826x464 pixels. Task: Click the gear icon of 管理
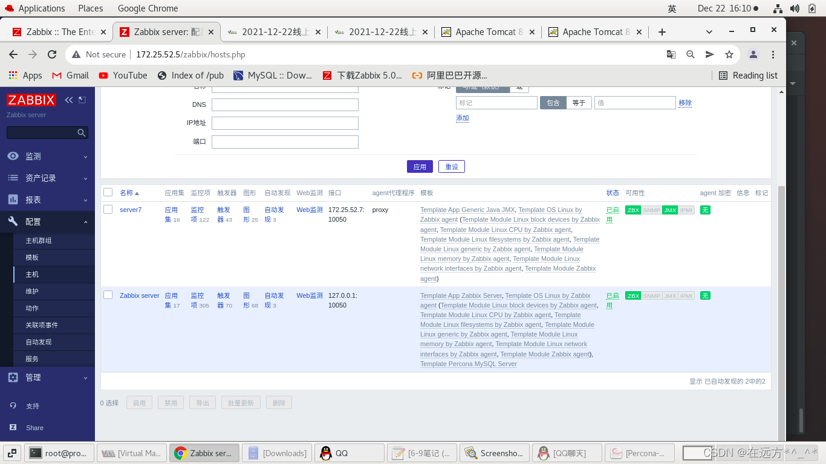point(13,377)
